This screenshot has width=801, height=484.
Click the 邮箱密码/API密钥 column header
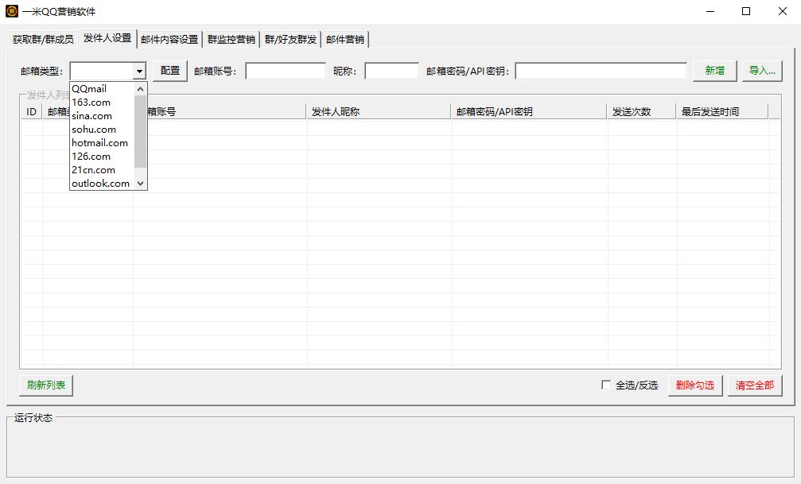[529, 111]
